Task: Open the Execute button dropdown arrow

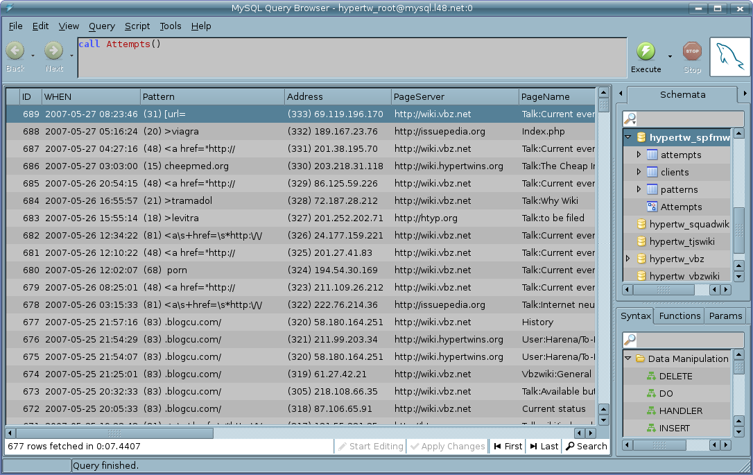Action: [670, 56]
